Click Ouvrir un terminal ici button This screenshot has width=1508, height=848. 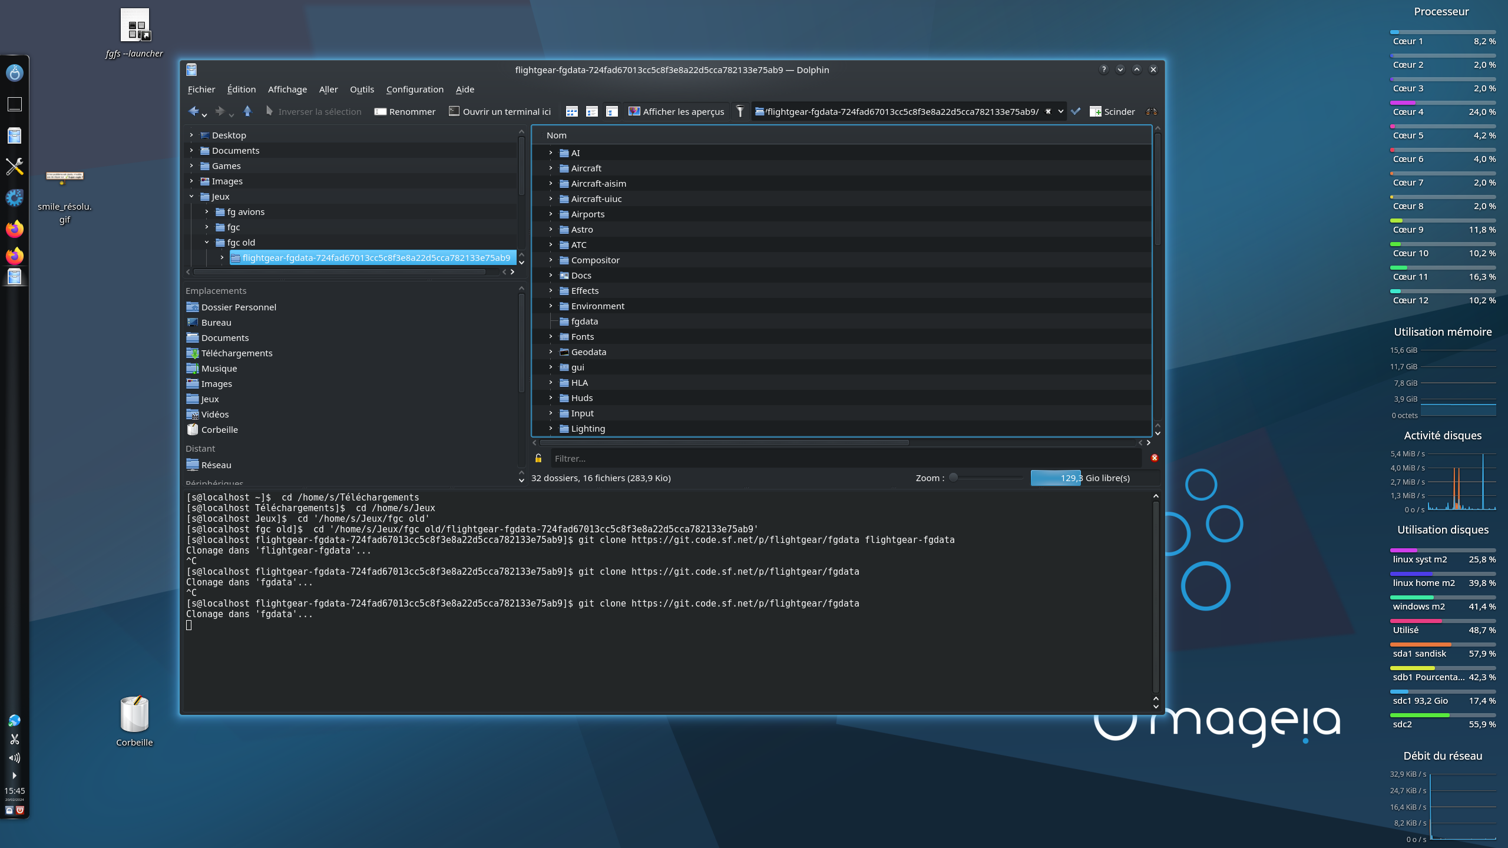(x=500, y=111)
